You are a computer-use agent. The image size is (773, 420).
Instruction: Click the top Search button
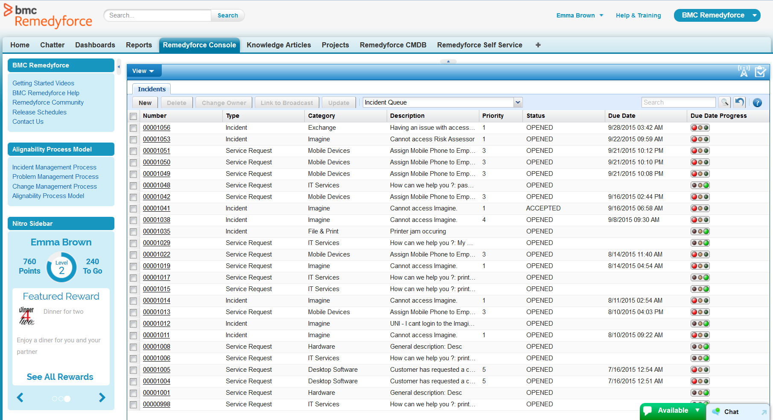point(228,15)
